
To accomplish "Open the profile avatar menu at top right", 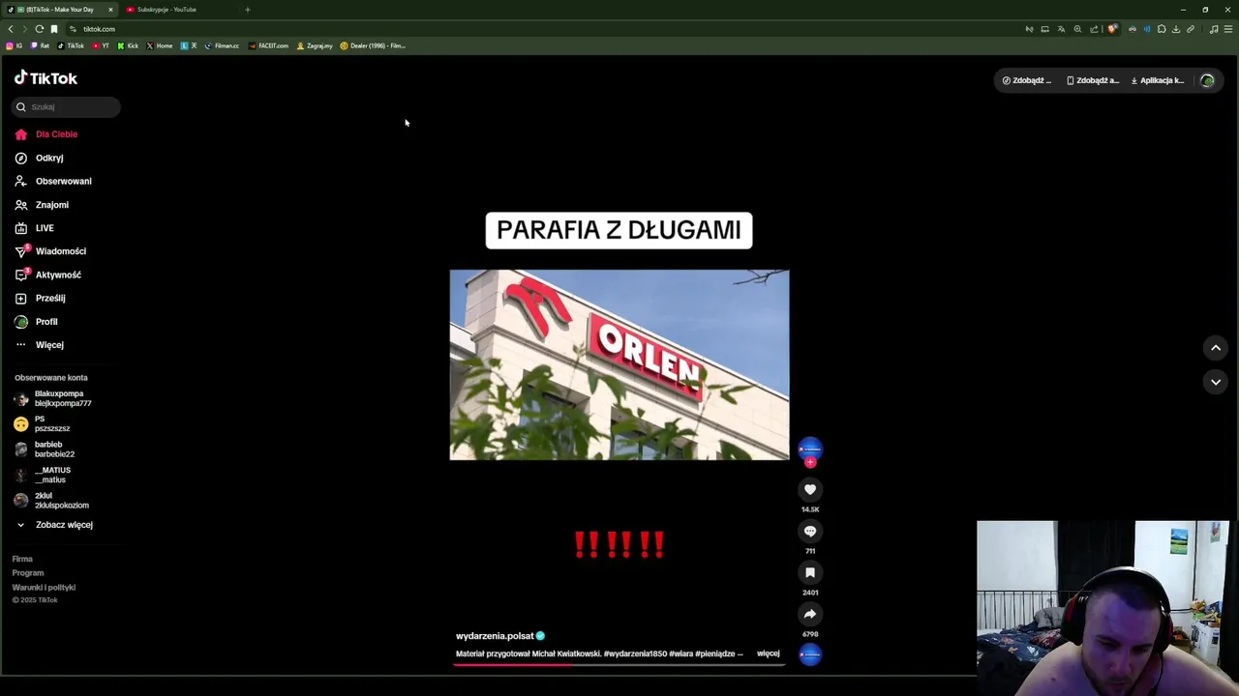I will click(x=1207, y=80).
